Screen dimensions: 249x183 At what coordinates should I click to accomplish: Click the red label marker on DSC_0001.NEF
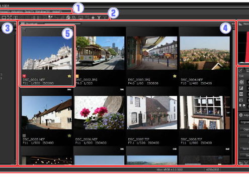[24, 76]
